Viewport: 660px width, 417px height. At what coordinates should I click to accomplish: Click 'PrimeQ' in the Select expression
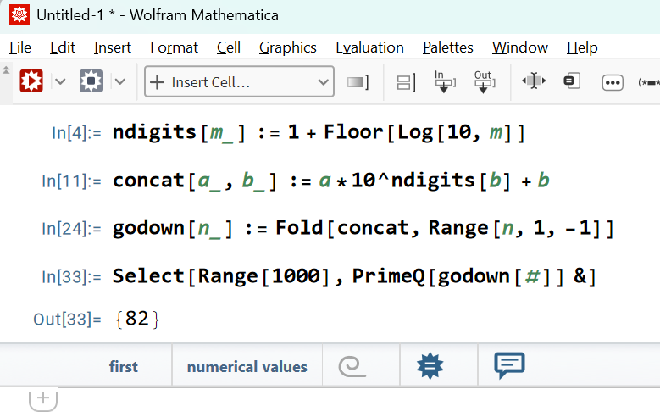pyautogui.click(x=389, y=276)
